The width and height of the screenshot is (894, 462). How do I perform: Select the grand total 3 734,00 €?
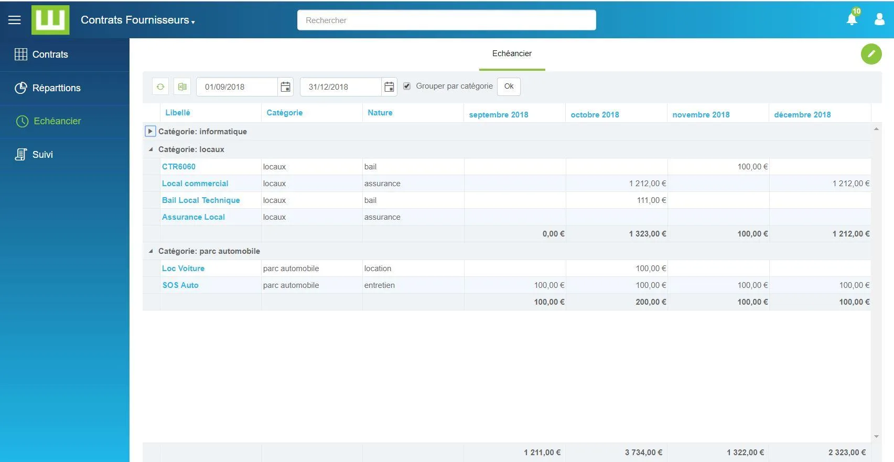pyautogui.click(x=643, y=453)
